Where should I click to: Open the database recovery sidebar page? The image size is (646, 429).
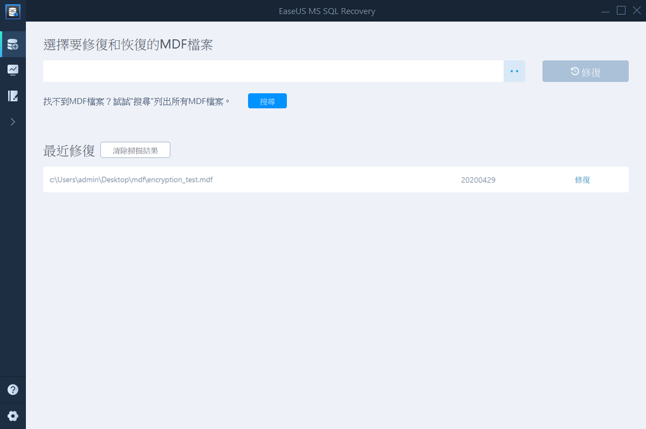click(x=13, y=44)
